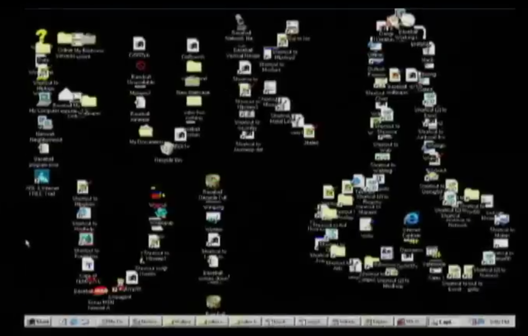Click the taskbar clock
The height and width of the screenshot is (336, 528).
tap(499, 322)
